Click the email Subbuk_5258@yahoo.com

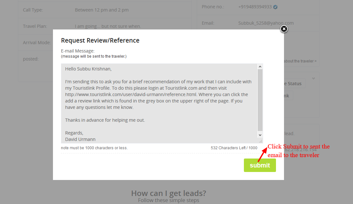[266, 23]
